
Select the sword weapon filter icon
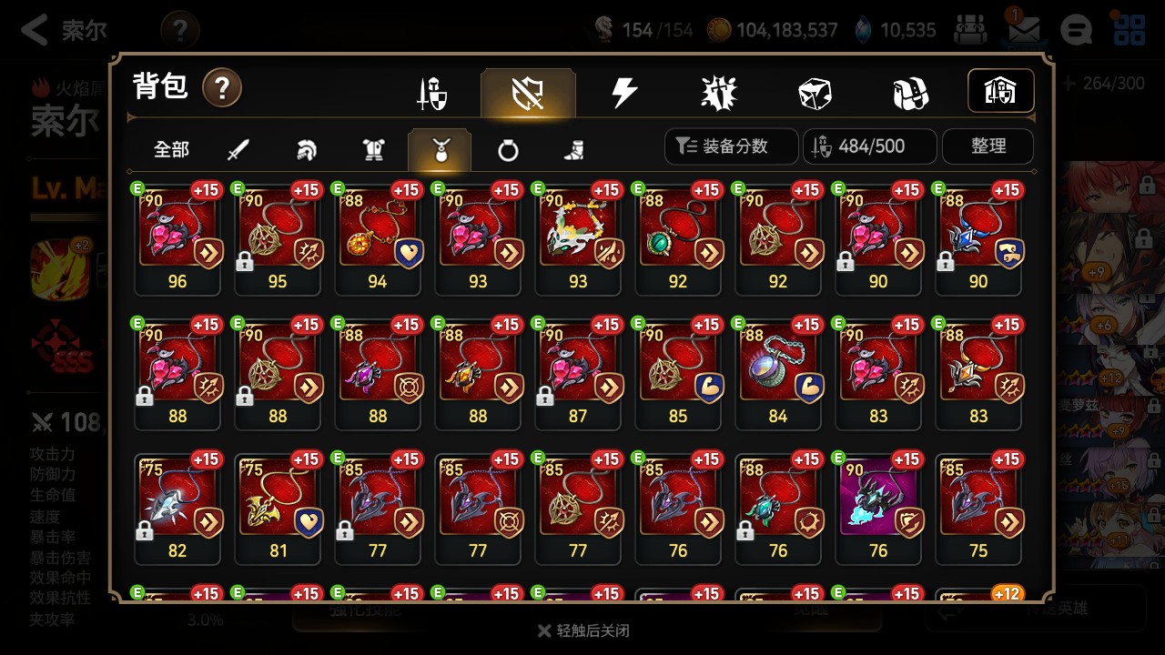(238, 150)
